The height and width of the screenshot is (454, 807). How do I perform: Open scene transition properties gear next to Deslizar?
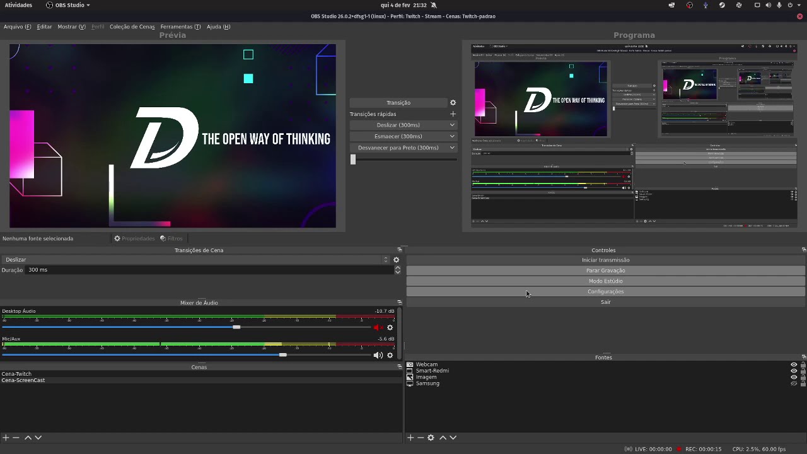click(396, 260)
